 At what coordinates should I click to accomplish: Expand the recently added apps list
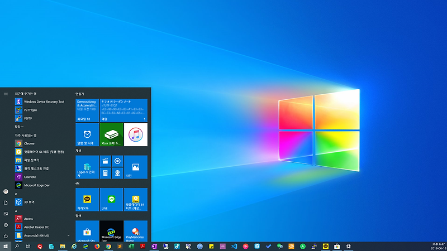19,127
